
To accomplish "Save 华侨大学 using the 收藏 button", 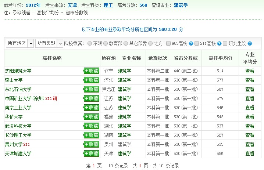I will click(x=91, y=117).
